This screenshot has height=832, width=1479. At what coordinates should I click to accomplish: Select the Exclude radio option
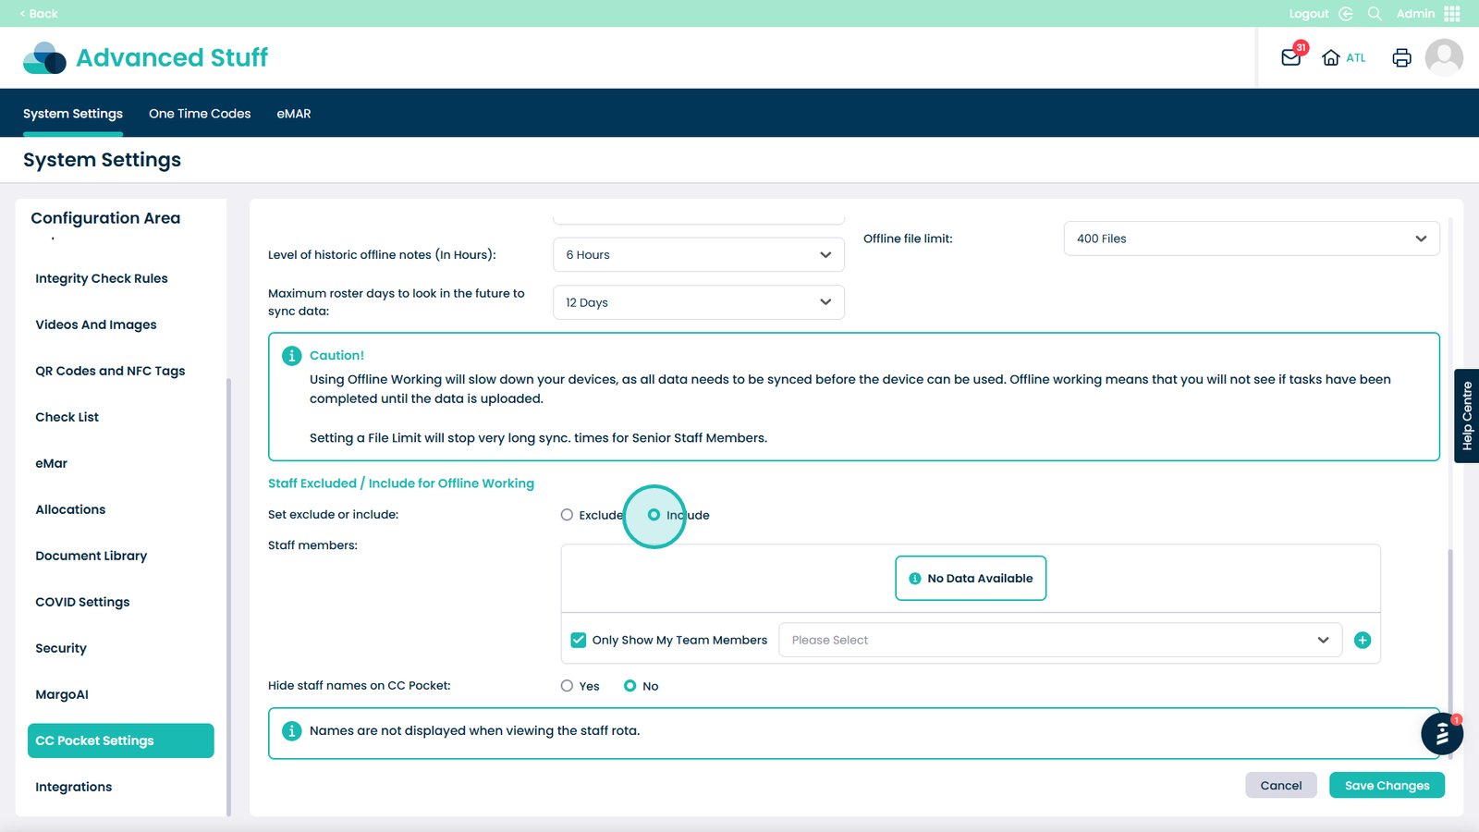pyautogui.click(x=567, y=515)
